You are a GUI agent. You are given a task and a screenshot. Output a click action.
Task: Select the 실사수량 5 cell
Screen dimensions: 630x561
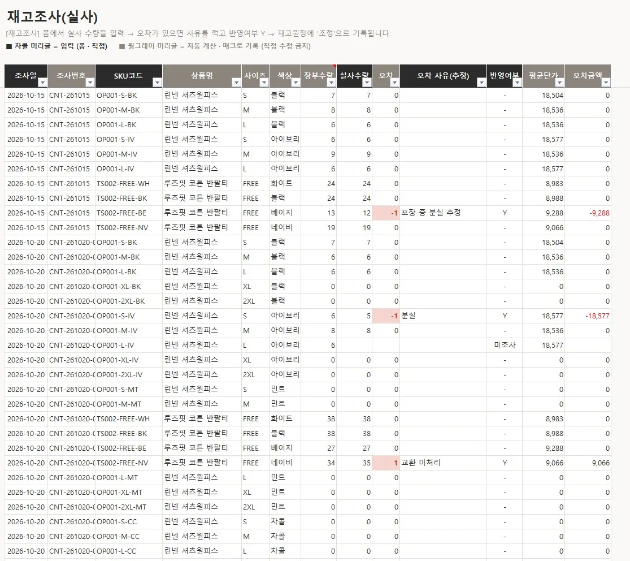[354, 316]
